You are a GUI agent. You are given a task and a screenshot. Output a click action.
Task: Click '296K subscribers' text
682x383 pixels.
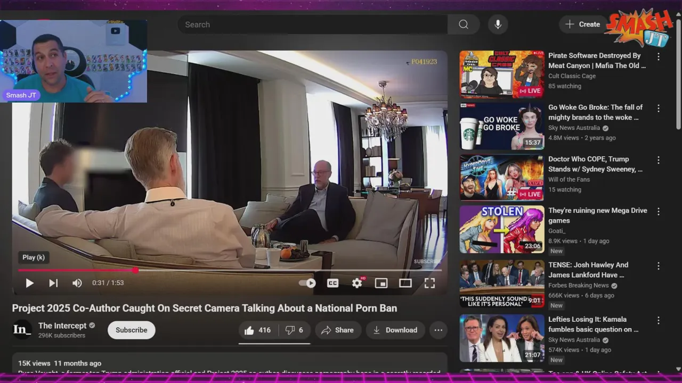tap(62, 336)
